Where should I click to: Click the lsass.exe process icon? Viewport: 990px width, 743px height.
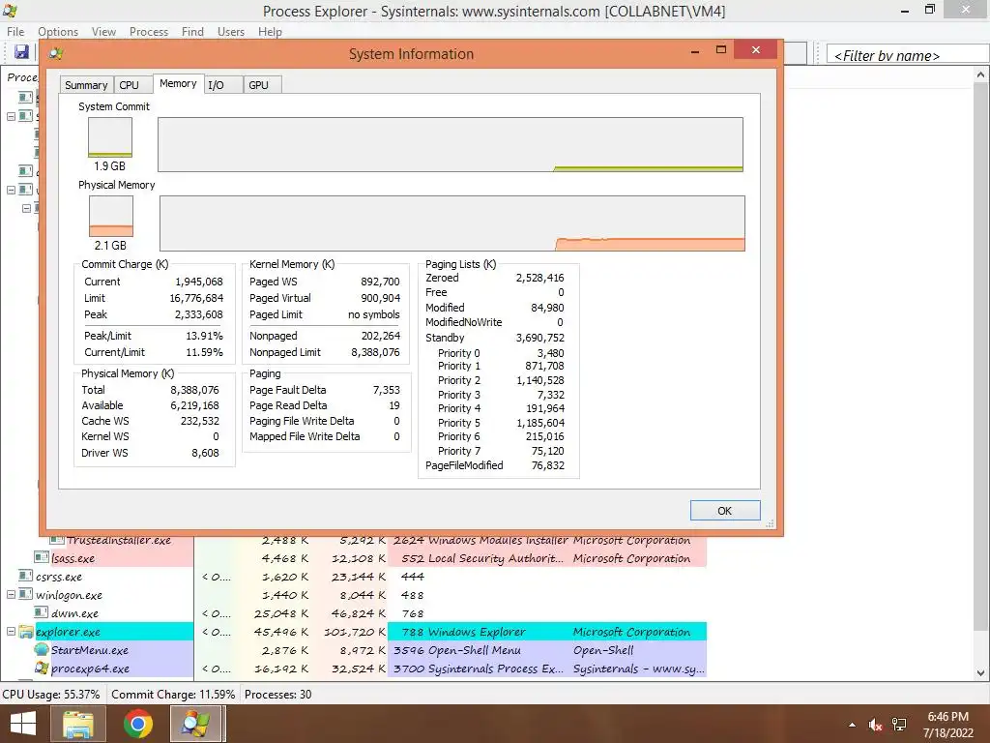point(41,557)
